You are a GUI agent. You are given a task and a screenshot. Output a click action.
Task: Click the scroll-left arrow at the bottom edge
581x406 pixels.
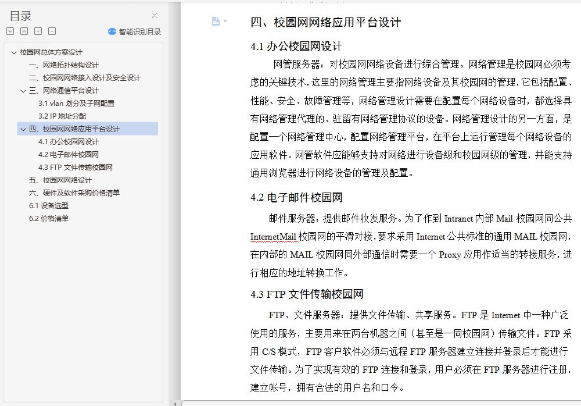175,404
